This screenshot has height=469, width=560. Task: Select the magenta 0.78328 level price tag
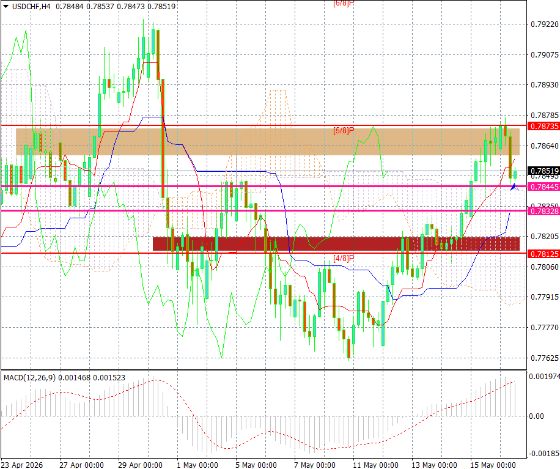click(543, 211)
